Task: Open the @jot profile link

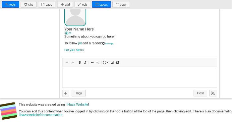Action: pyautogui.click(x=68, y=33)
